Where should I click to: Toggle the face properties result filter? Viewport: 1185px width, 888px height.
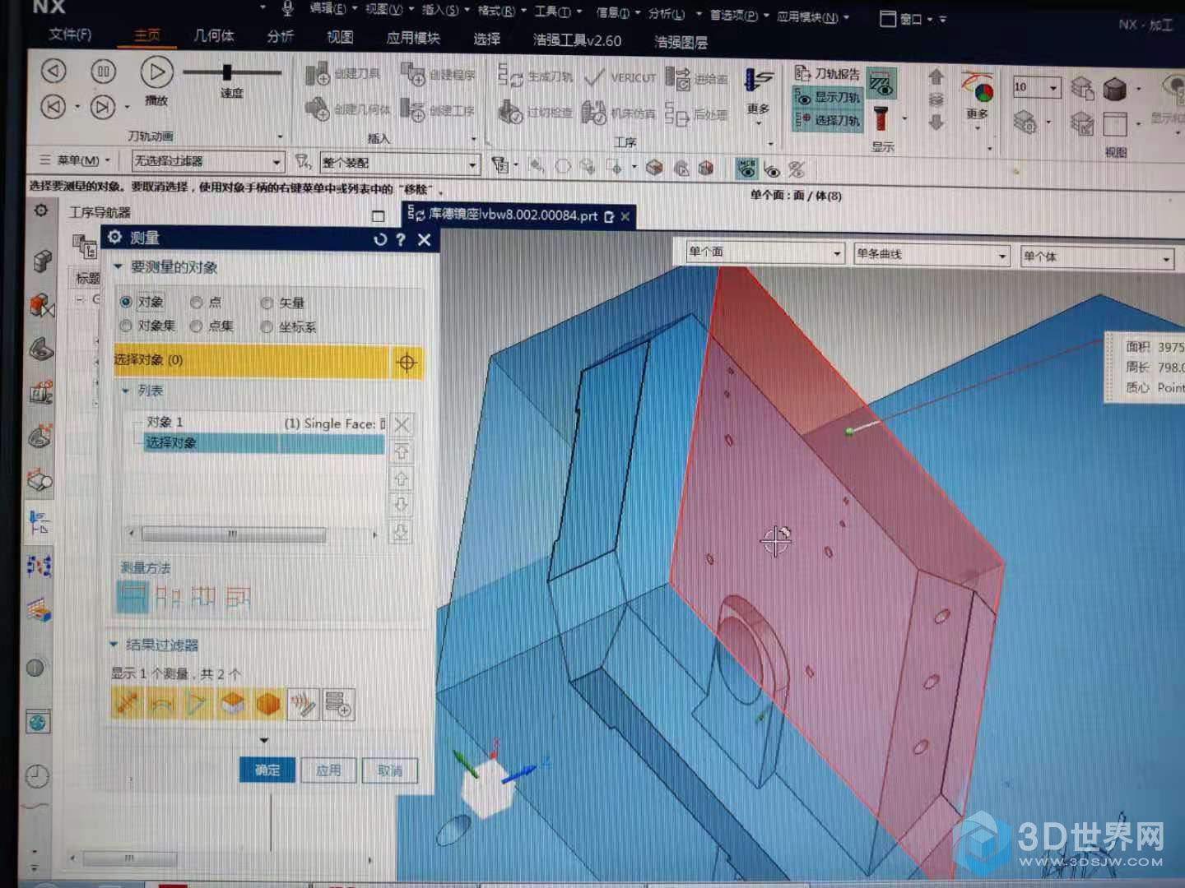(233, 704)
